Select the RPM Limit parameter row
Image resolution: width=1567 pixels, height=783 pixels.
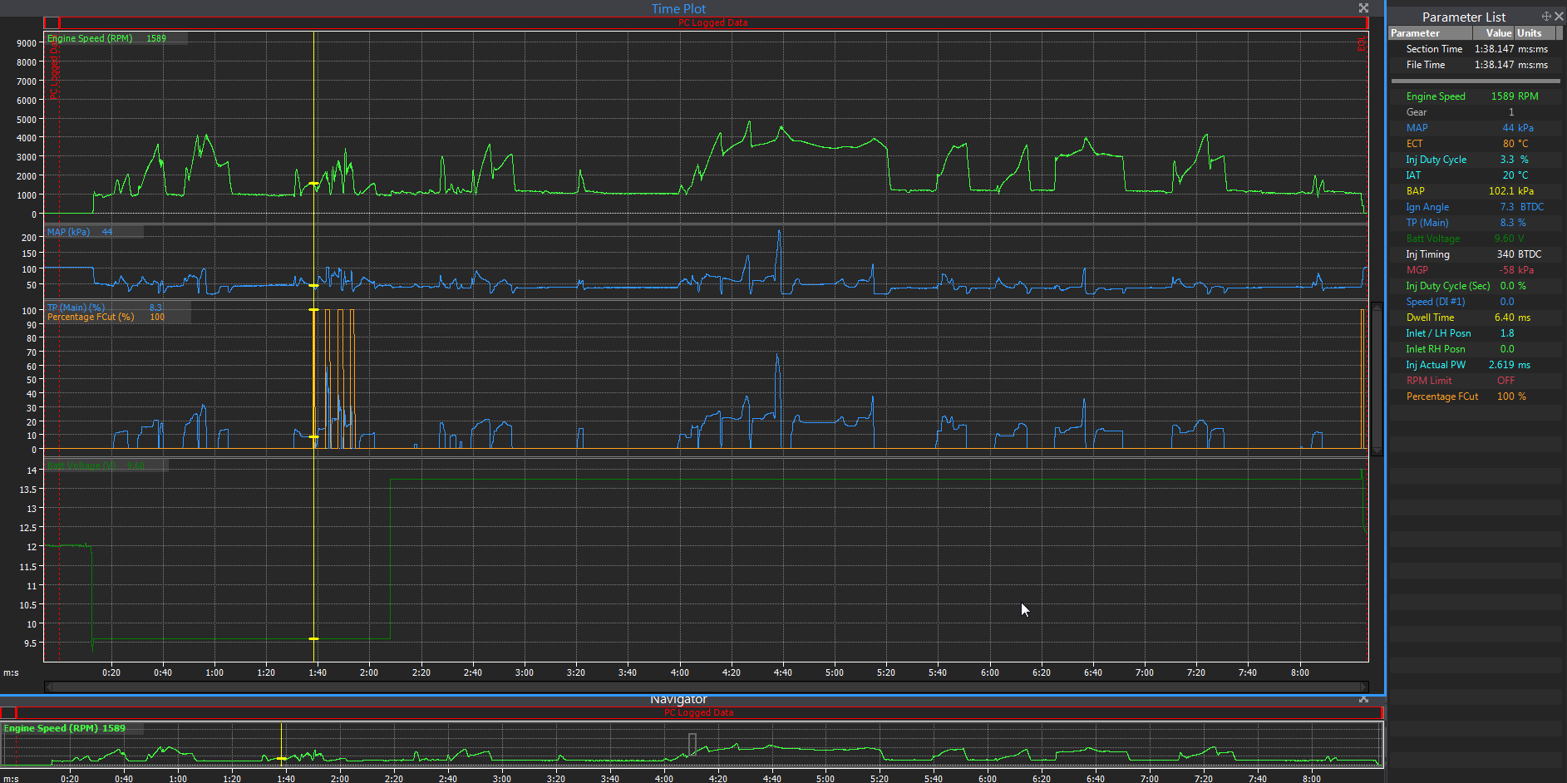pos(1428,381)
